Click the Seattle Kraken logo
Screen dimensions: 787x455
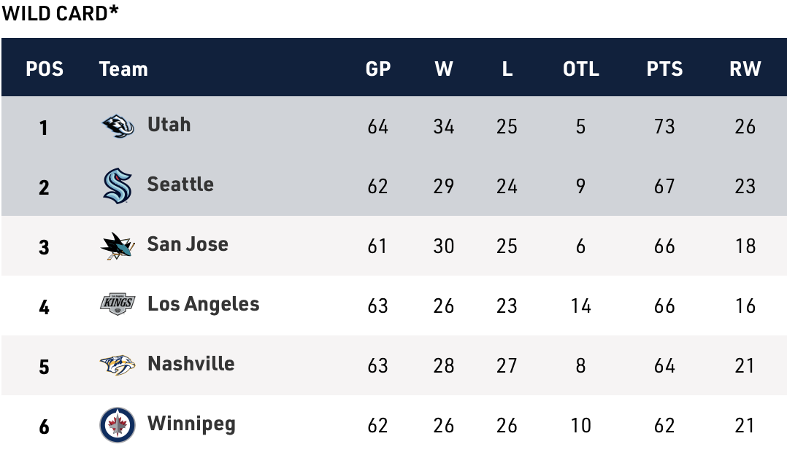pyautogui.click(x=118, y=186)
